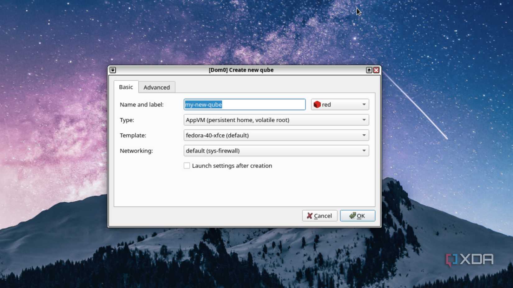The width and height of the screenshot is (513, 288).
Task: Click the my-new-qube name field
Action: (244, 105)
